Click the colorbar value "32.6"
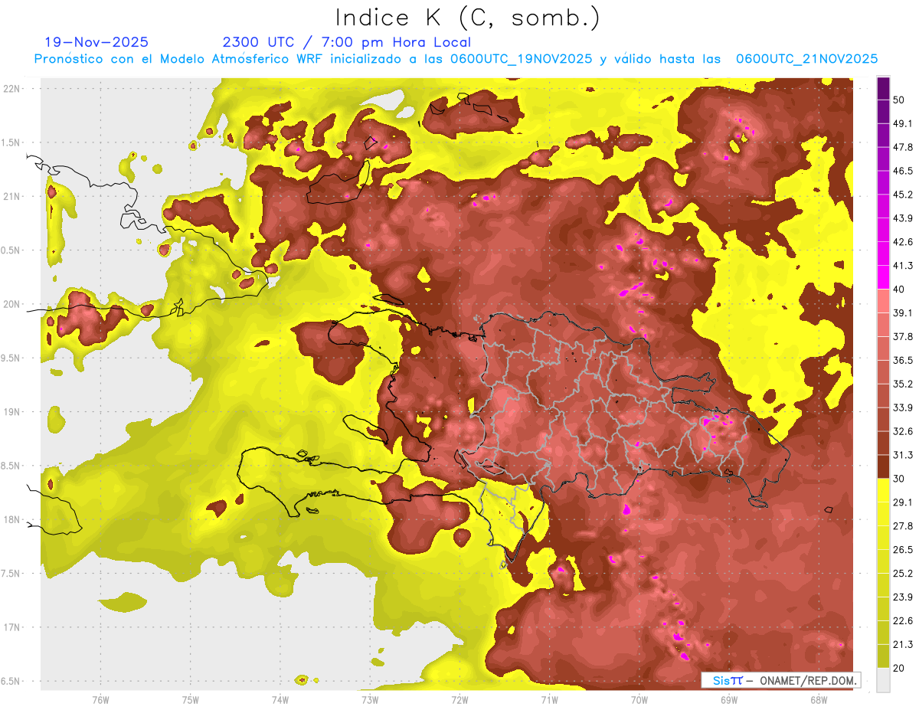919x710 pixels. click(903, 431)
